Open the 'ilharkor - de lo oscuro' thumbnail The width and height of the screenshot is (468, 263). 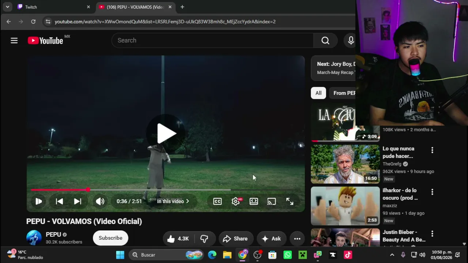click(x=345, y=206)
